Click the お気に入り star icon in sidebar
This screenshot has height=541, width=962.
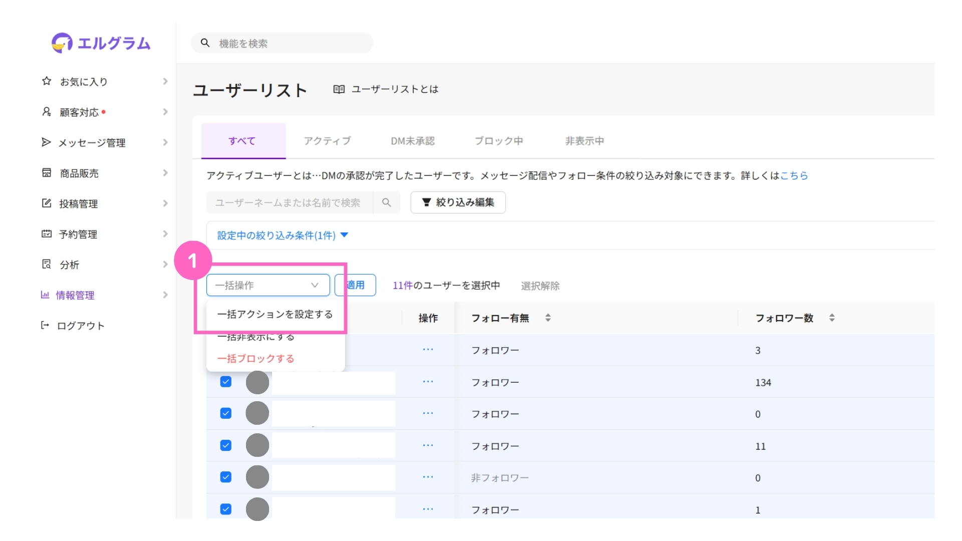tap(47, 81)
